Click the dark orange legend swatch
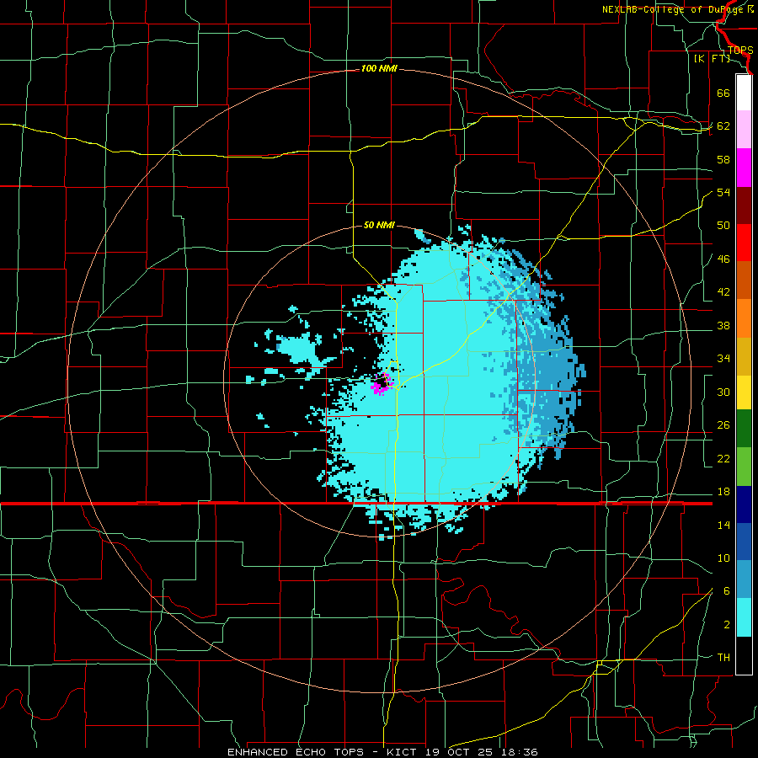This screenshot has height=758, width=758. coord(744,280)
